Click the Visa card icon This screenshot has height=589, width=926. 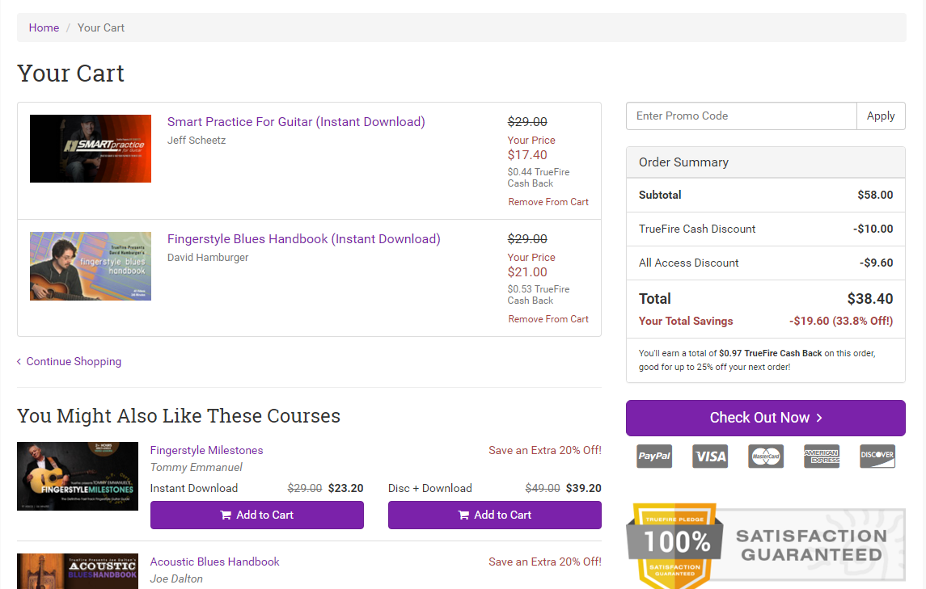click(710, 456)
